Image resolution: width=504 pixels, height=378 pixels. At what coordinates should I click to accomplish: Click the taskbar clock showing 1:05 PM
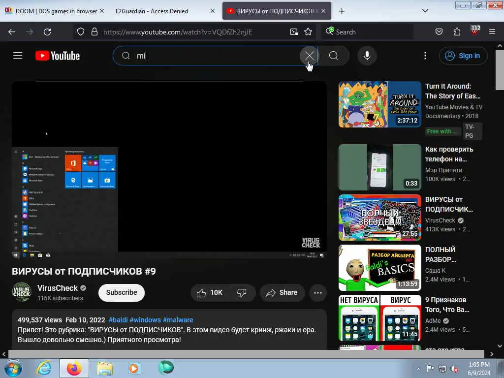(479, 369)
